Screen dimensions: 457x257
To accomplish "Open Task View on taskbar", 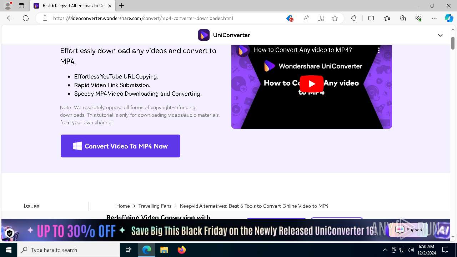I will point(129,250).
